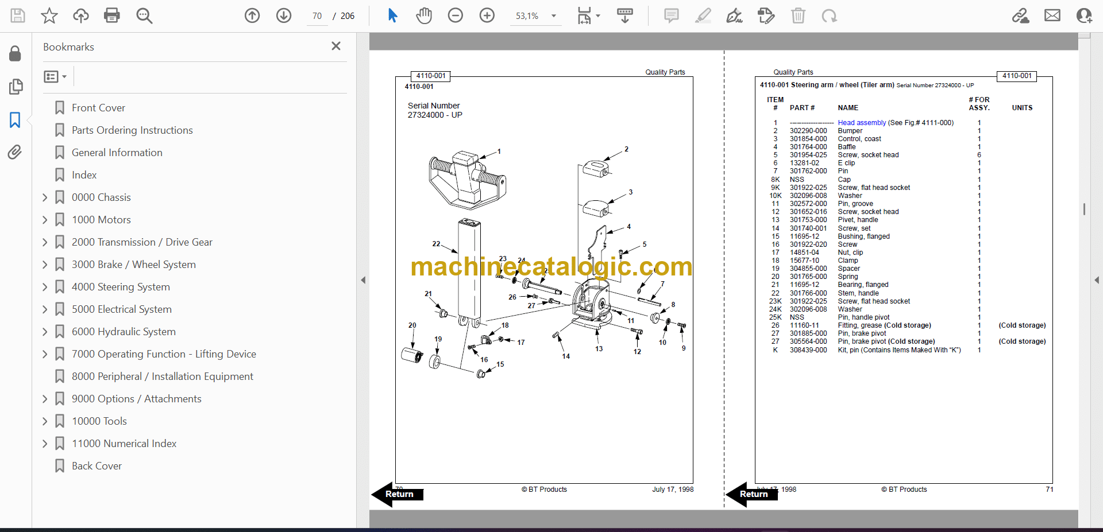
Task: Add a sticky note comment
Action: 672,15
